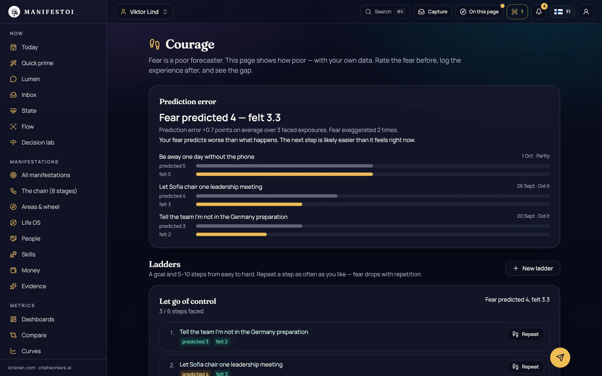
Task: Click the People handshake icon
Action: point(14,239)
